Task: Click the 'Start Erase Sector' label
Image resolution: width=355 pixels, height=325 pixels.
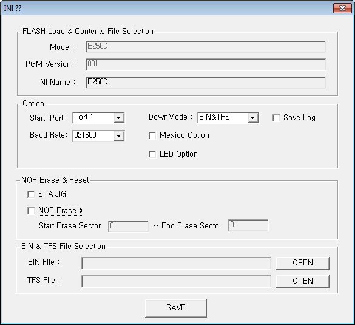Action: 70,226
